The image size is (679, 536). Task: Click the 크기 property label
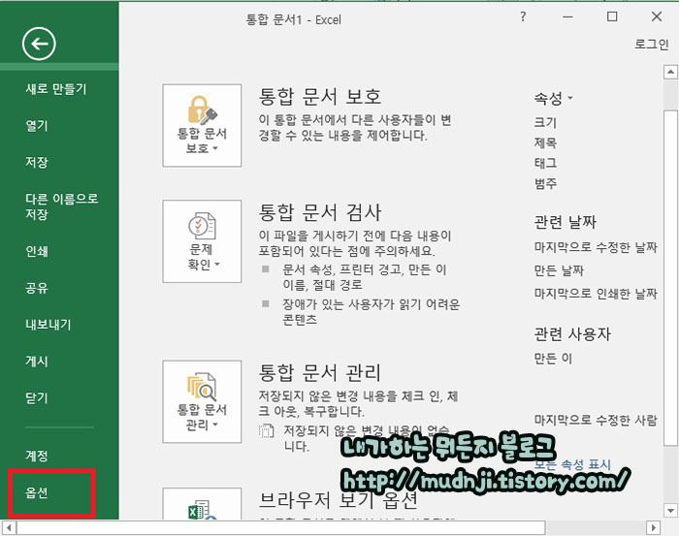click(545, 122)
